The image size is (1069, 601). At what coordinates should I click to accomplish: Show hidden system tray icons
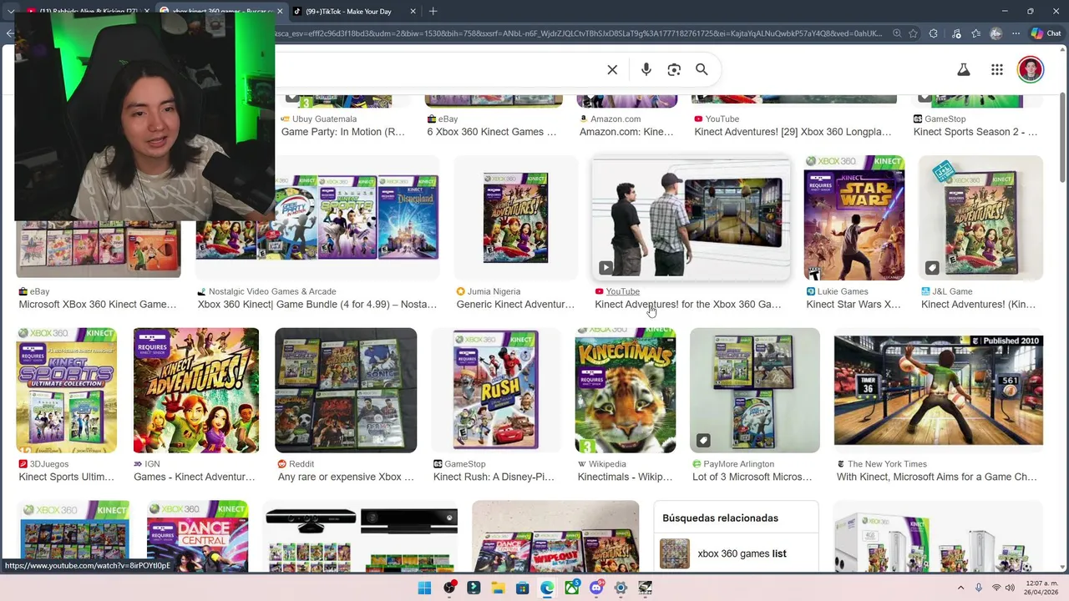point(960,588)
